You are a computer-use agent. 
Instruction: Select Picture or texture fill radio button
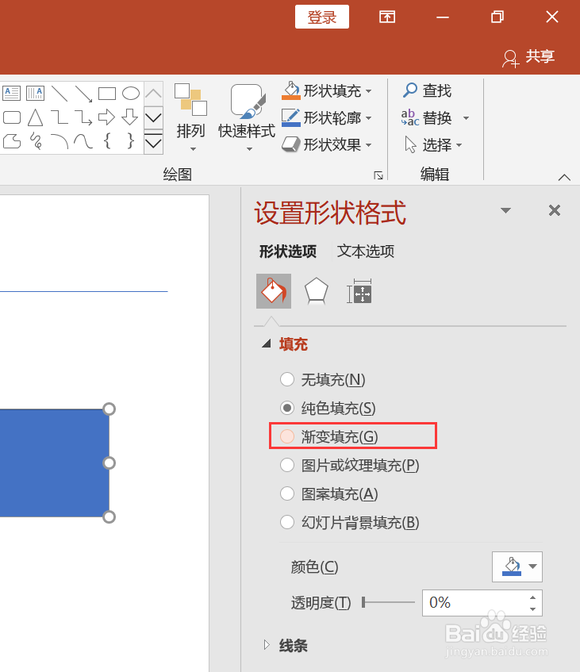pos(286,465)
